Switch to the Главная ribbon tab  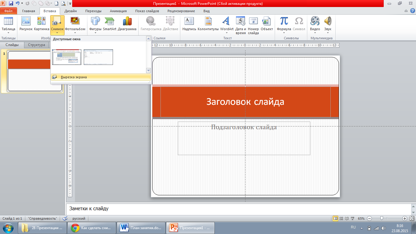tap(29, 11)
